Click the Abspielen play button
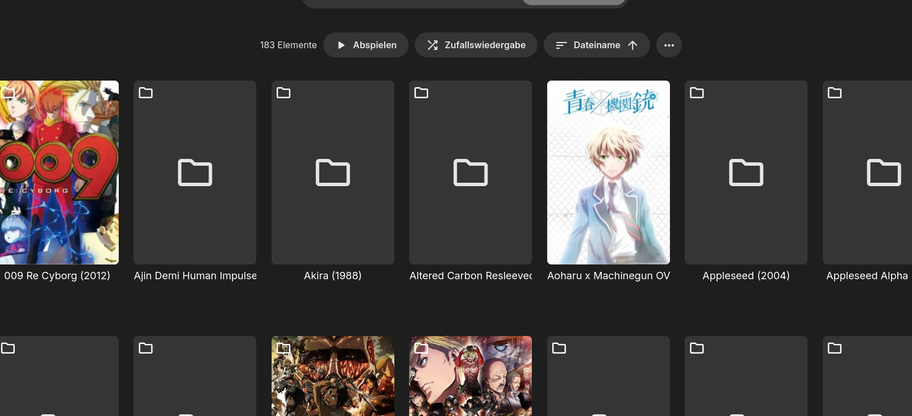 tap(366, 45)
